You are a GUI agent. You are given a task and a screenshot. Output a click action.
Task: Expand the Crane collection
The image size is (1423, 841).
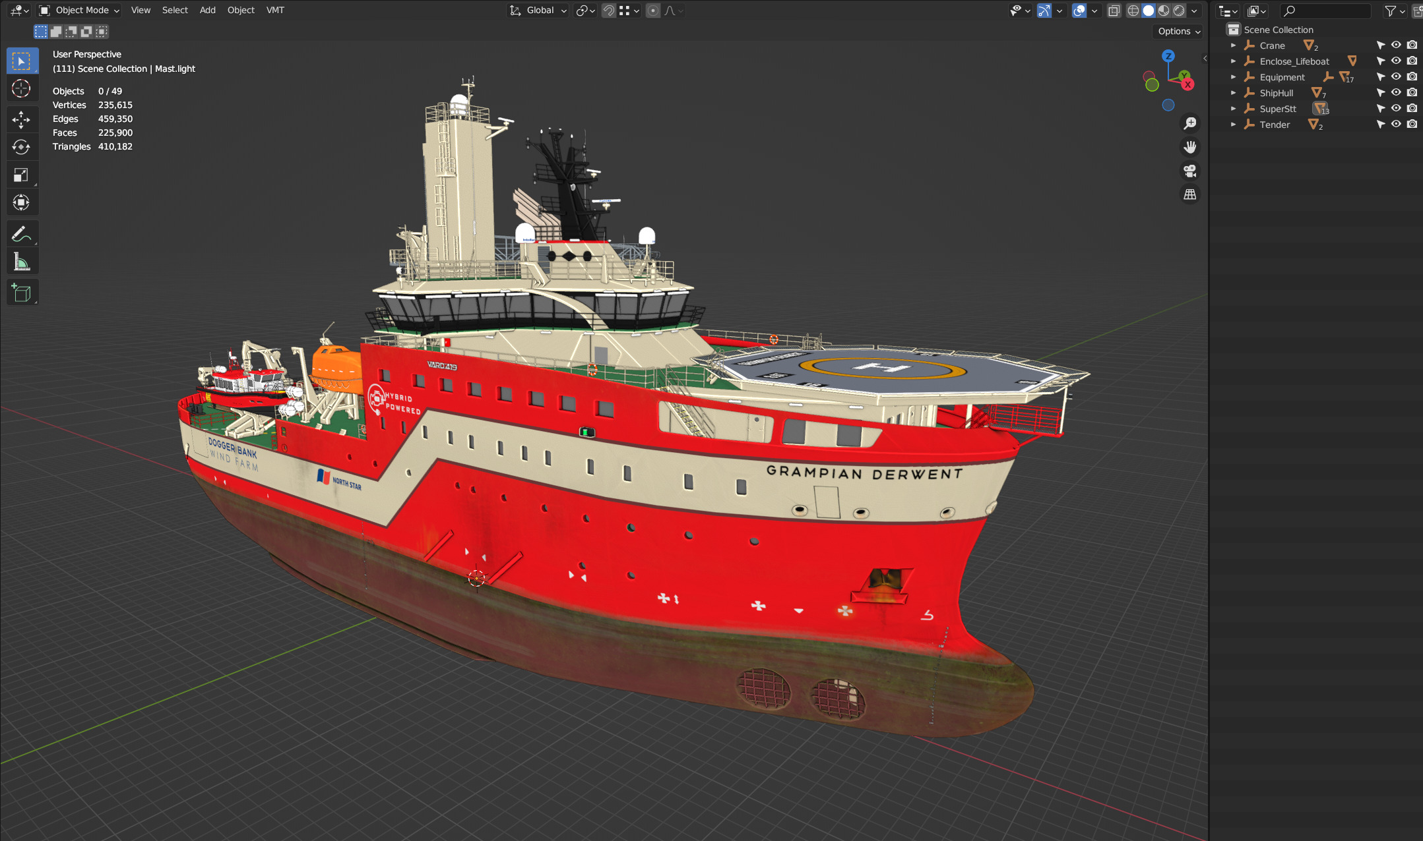1233,45
